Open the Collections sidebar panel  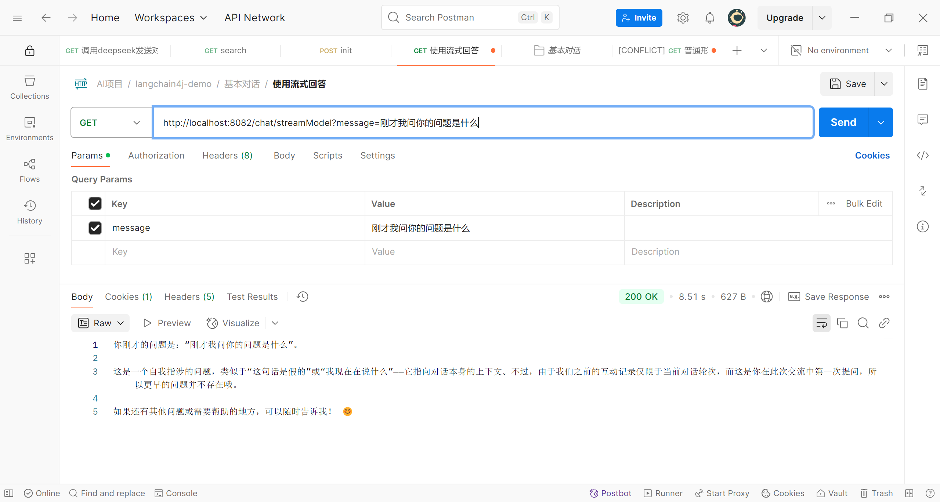(29, 87)
